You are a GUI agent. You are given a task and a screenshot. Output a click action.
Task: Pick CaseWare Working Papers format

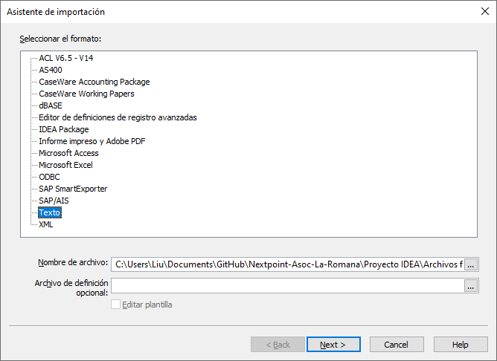point(86,94)
